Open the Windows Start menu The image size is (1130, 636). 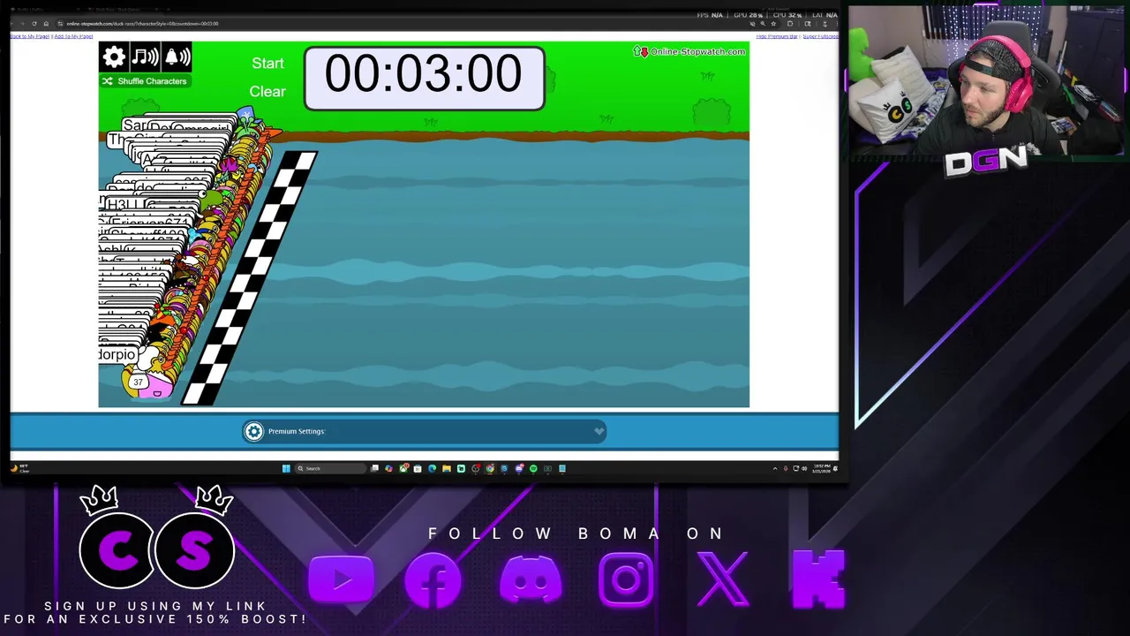point(286,468)
